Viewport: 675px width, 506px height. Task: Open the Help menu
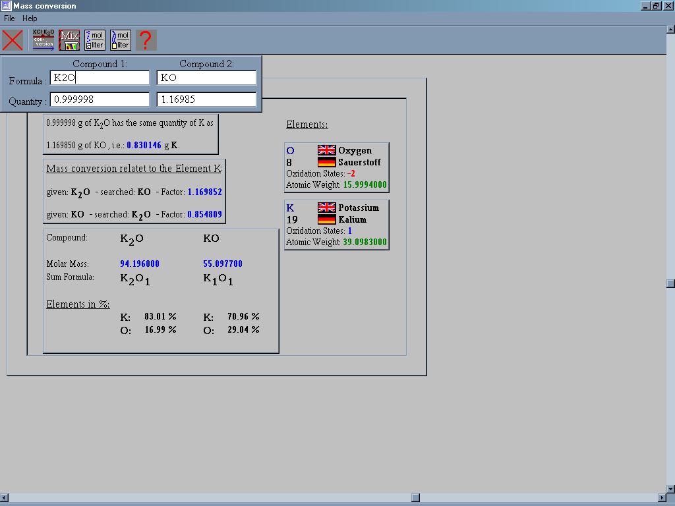[30, 18]
